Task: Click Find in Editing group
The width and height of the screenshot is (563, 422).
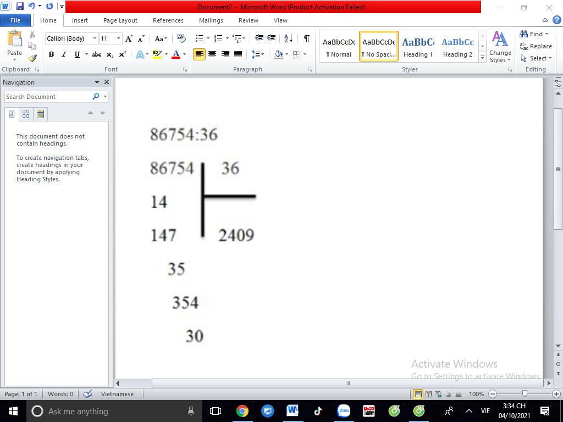Action: pos(534,34)
